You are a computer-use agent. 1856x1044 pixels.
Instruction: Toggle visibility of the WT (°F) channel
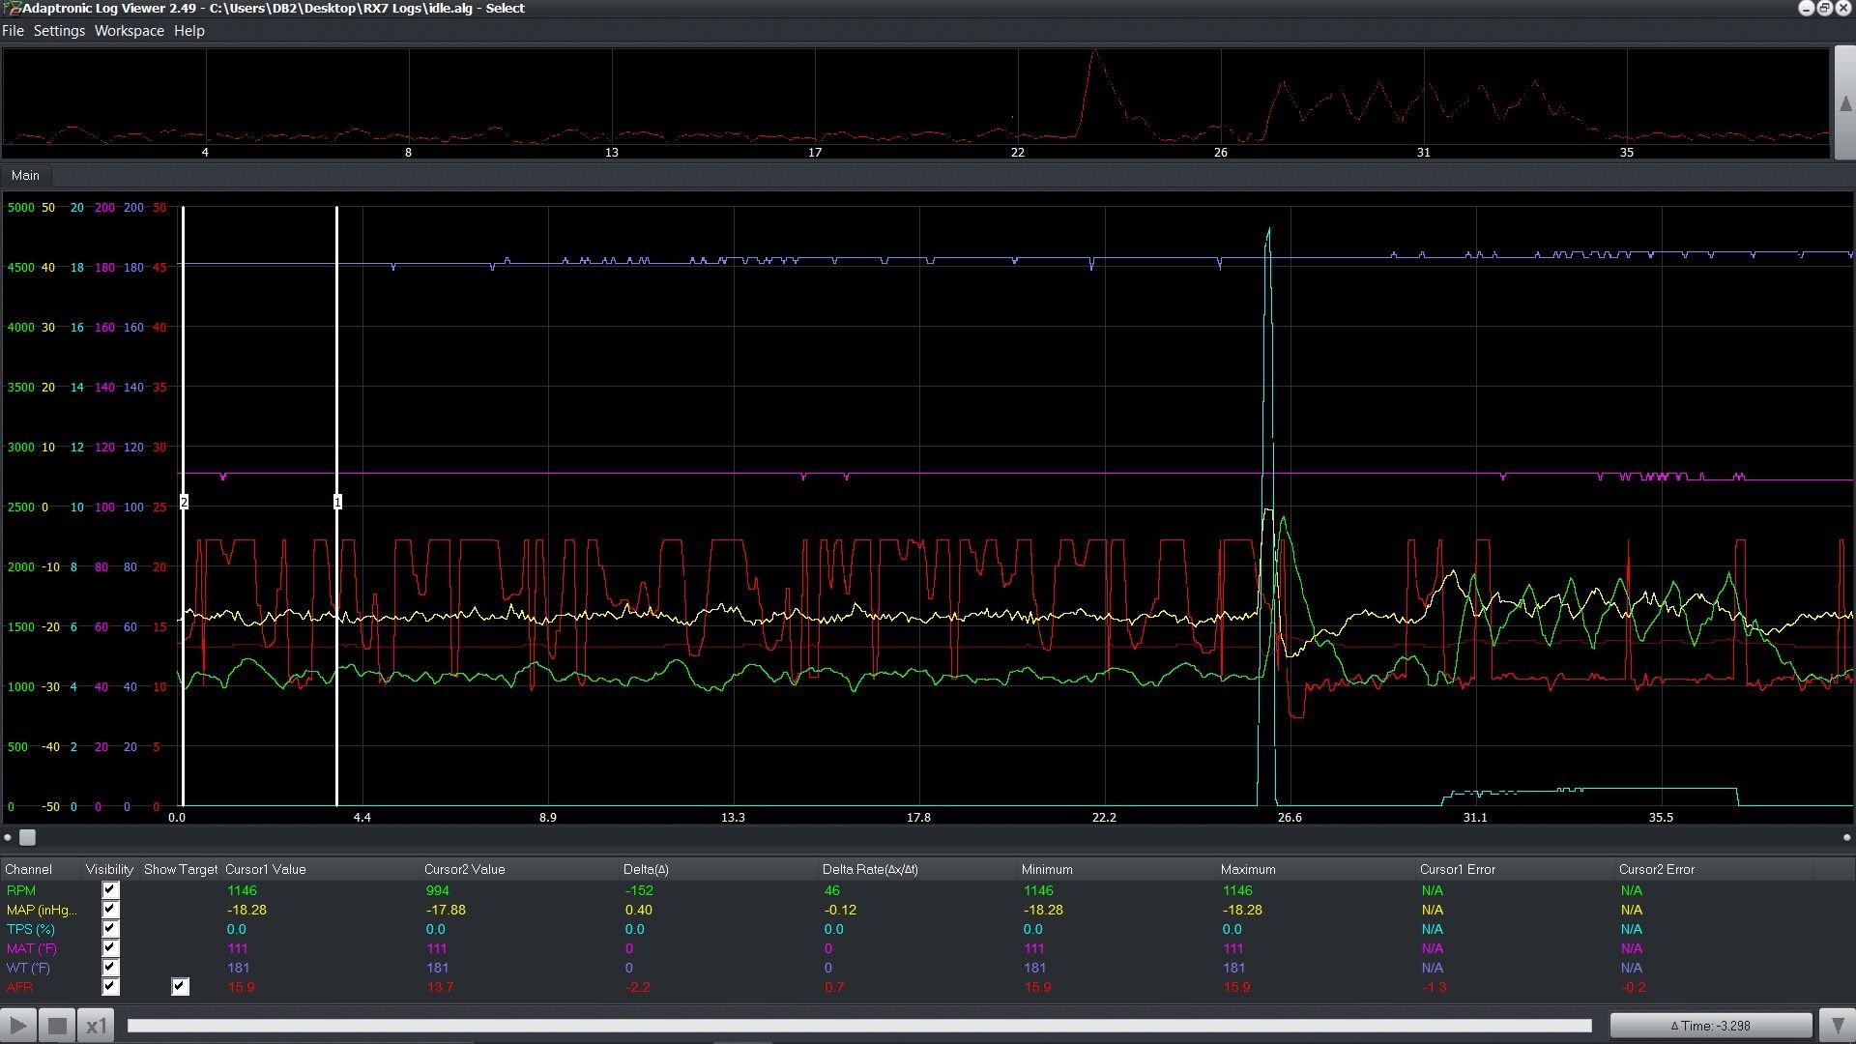point(110,968)
